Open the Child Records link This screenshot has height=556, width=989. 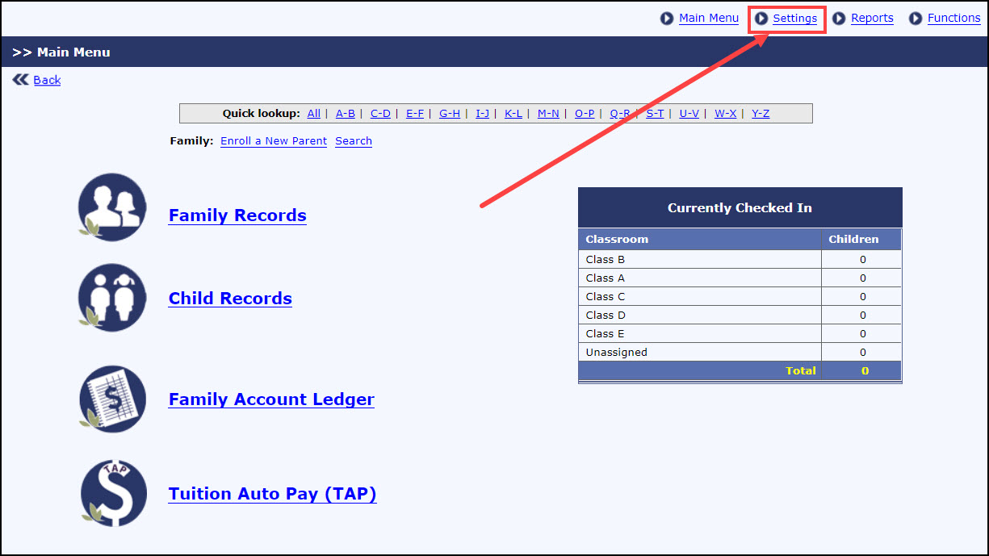pos(230,299)
